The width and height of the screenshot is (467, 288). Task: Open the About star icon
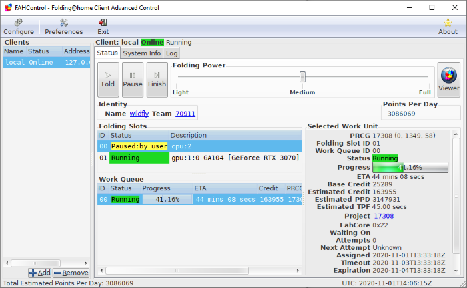pyautogui.click(x=448, y=27)
